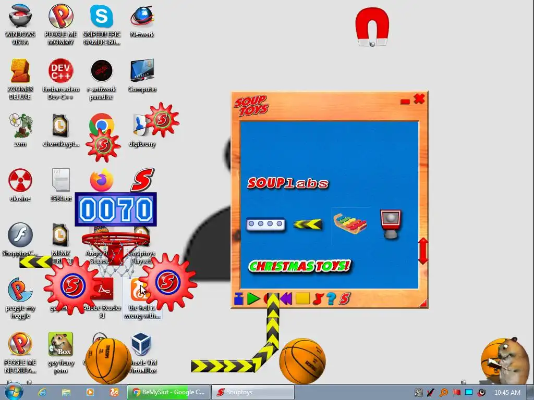Launch Internet Explorer from taskbar

pyautogui.click(x=42, y=392)
